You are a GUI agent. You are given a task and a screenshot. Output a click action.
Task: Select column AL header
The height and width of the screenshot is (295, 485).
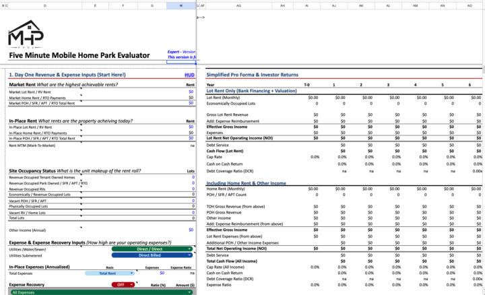388,5
